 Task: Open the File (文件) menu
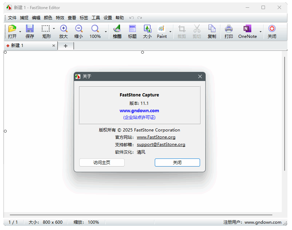pos(12,18)
